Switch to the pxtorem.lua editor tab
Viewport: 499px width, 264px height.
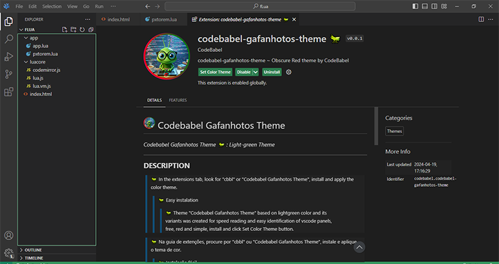(164, 19)
